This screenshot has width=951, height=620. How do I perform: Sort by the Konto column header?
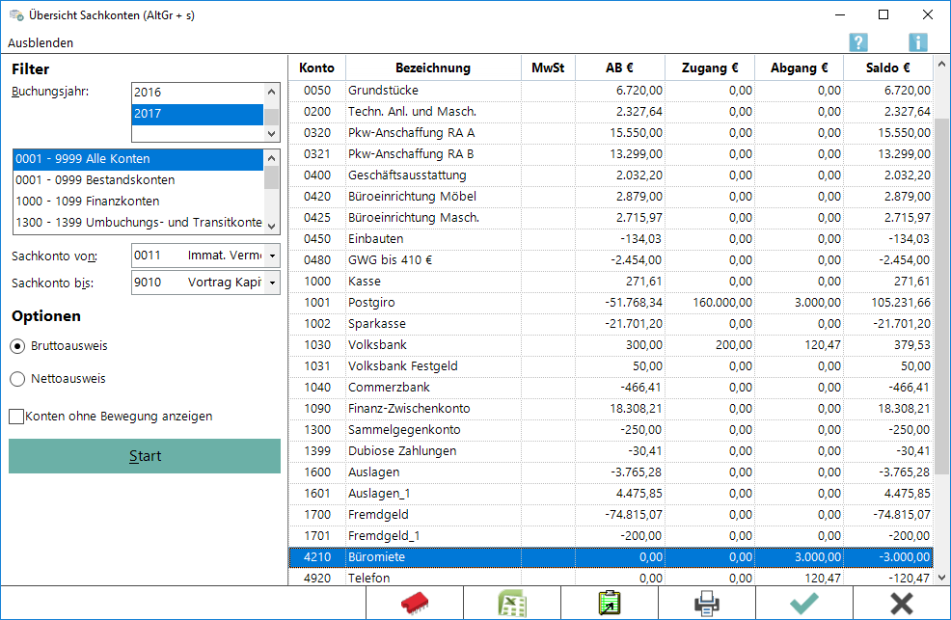[x=316, y=67]
